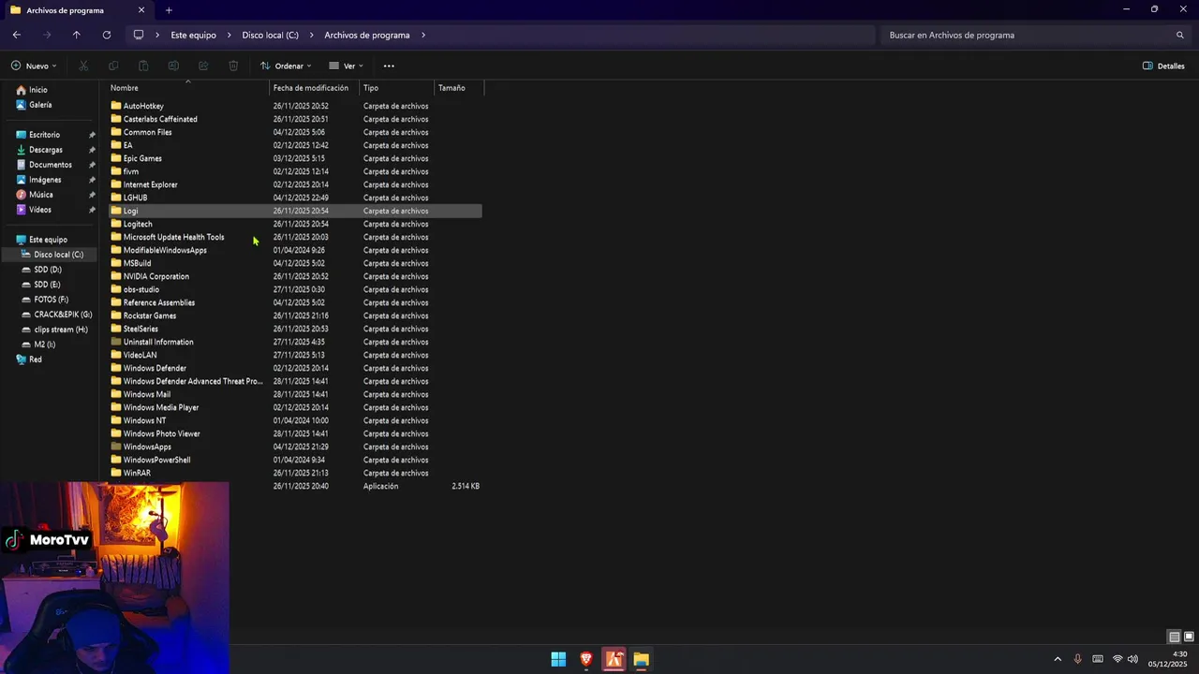Open the volume tray icon

click(x=1132, y=659)
